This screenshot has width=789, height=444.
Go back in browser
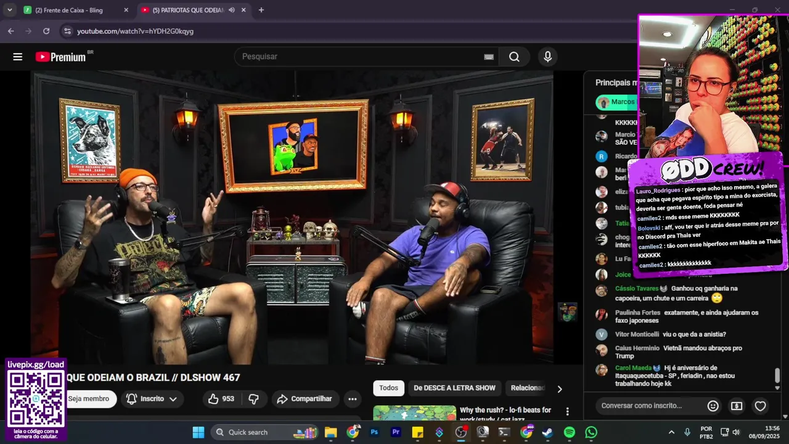(11, 31)
